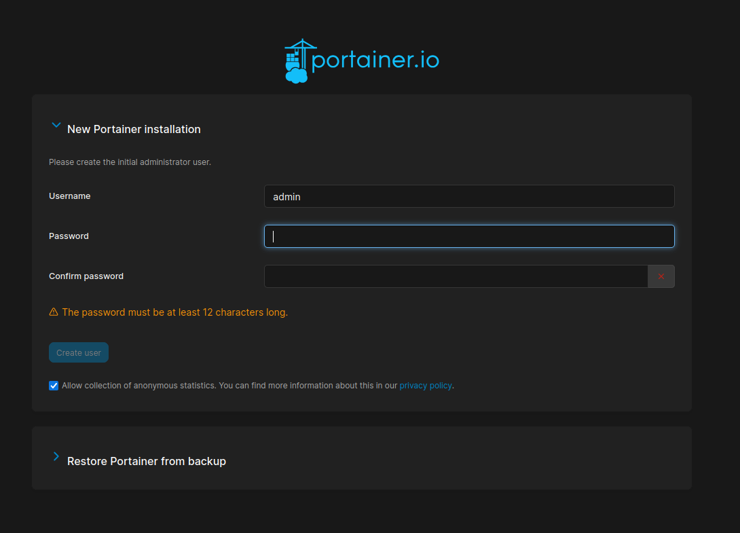Click the portainer.io logo
The height and width of the screenshot is (533, 740).
click(x=361, y=60)
